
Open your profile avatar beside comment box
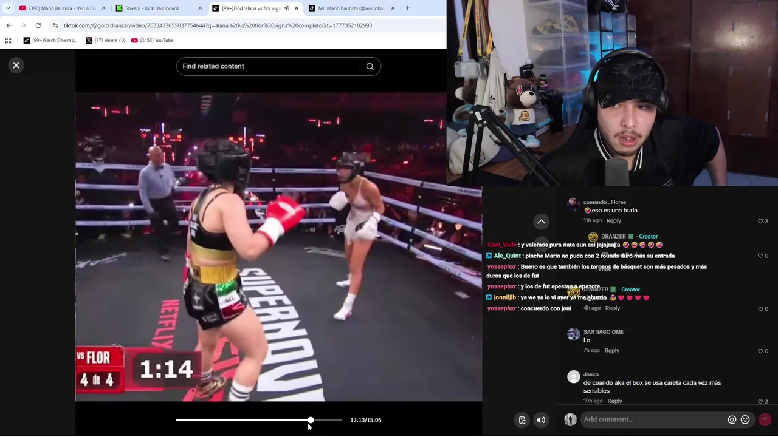tap(570, 419)
